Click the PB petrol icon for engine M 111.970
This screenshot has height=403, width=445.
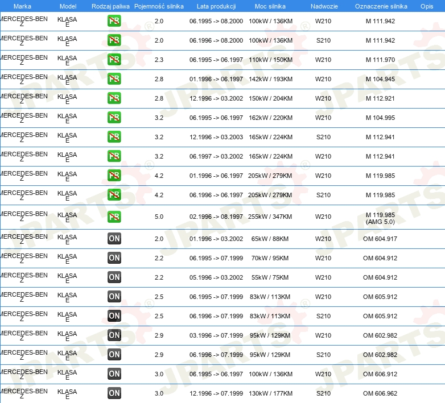tap(114, 60)
